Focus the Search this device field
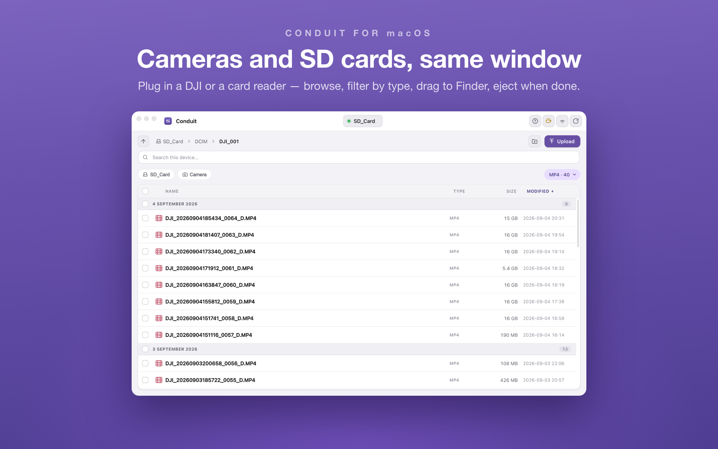The width and height of the screenshot is (718, 449). point(359,157)
